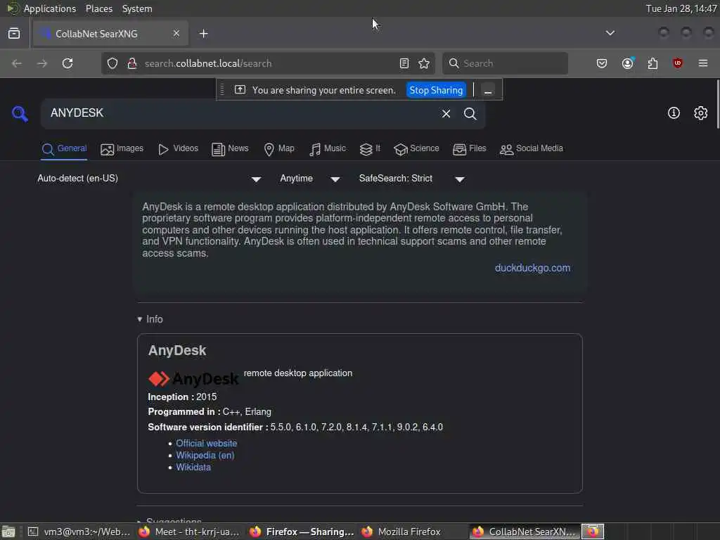This screenshot has height=540, width=720.
Task: Switch to CollabNet SearXNG taskbar window
Action: pos(525,532)
